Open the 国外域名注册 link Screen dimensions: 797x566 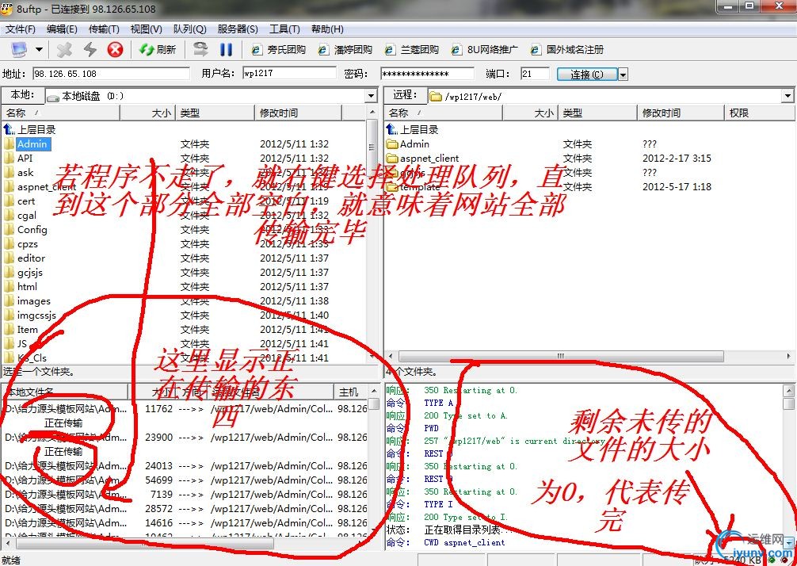[x=567, y=50]
